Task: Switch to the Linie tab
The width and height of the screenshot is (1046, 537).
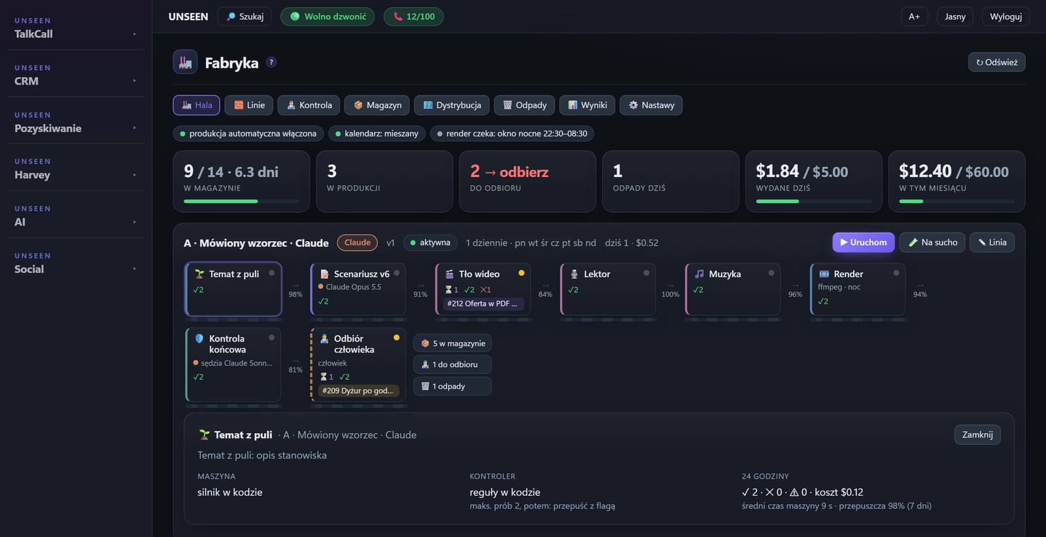Action: click(x=249, y=105)
